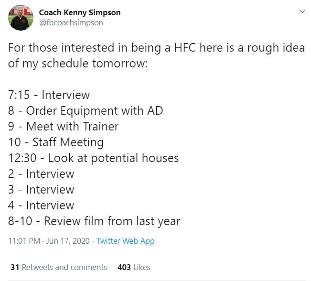
Task: Click the '4 - Interview' line
Action: tap(41, 205)
